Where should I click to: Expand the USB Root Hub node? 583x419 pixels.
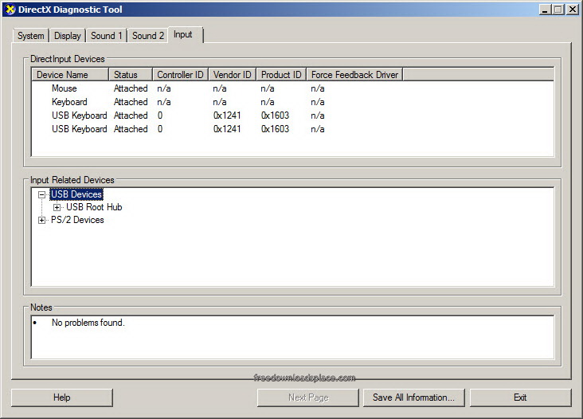pyautogui.click(x=57, y=207)
